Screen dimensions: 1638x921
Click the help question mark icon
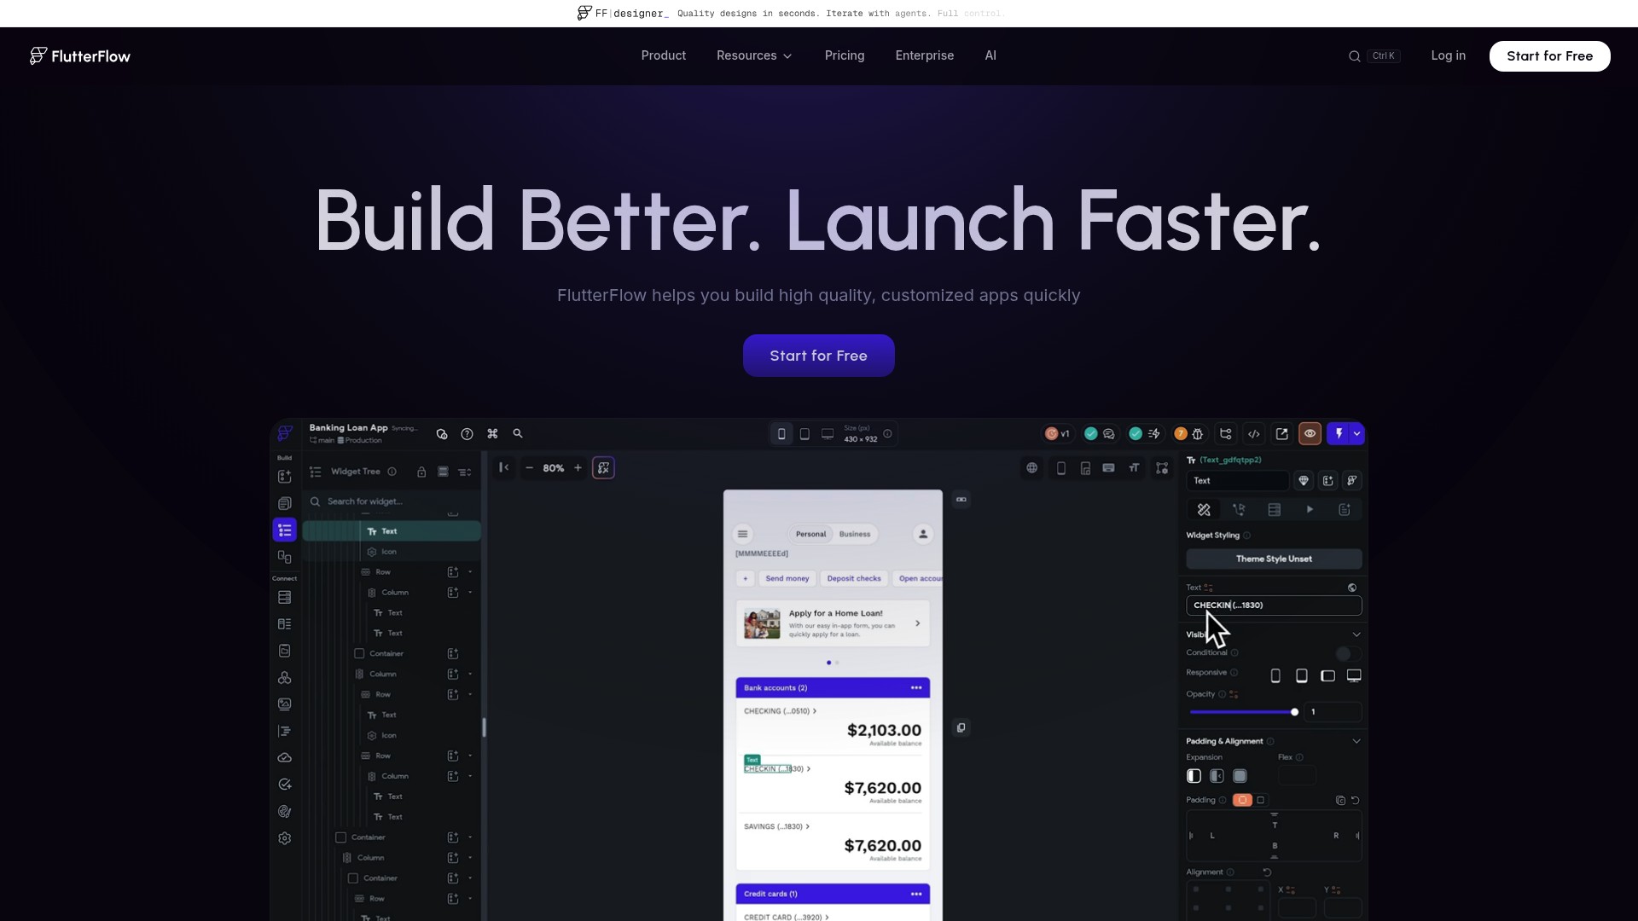point(467,434)
